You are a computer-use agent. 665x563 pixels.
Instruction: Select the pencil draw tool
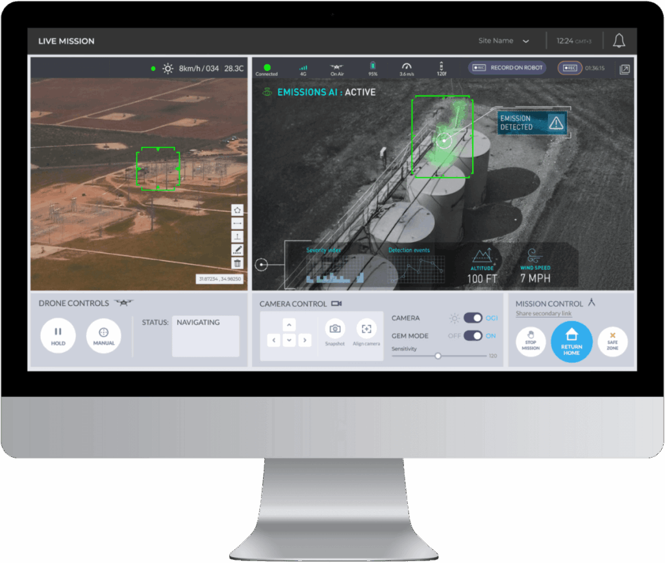point(238,250)
